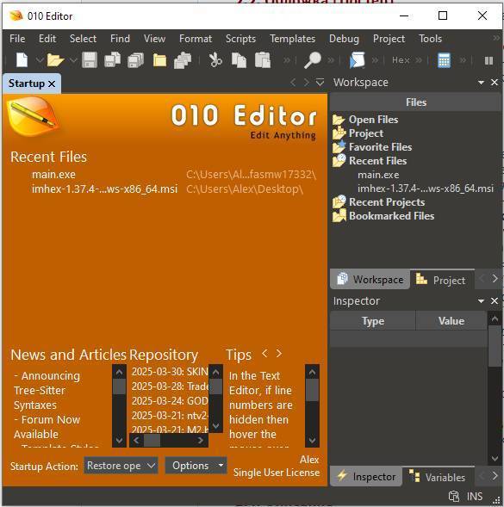Click the Repository horizontal scrollbar thumb
Image resolution: width=504 pixels, height=507 pixels.
point(152,441)
